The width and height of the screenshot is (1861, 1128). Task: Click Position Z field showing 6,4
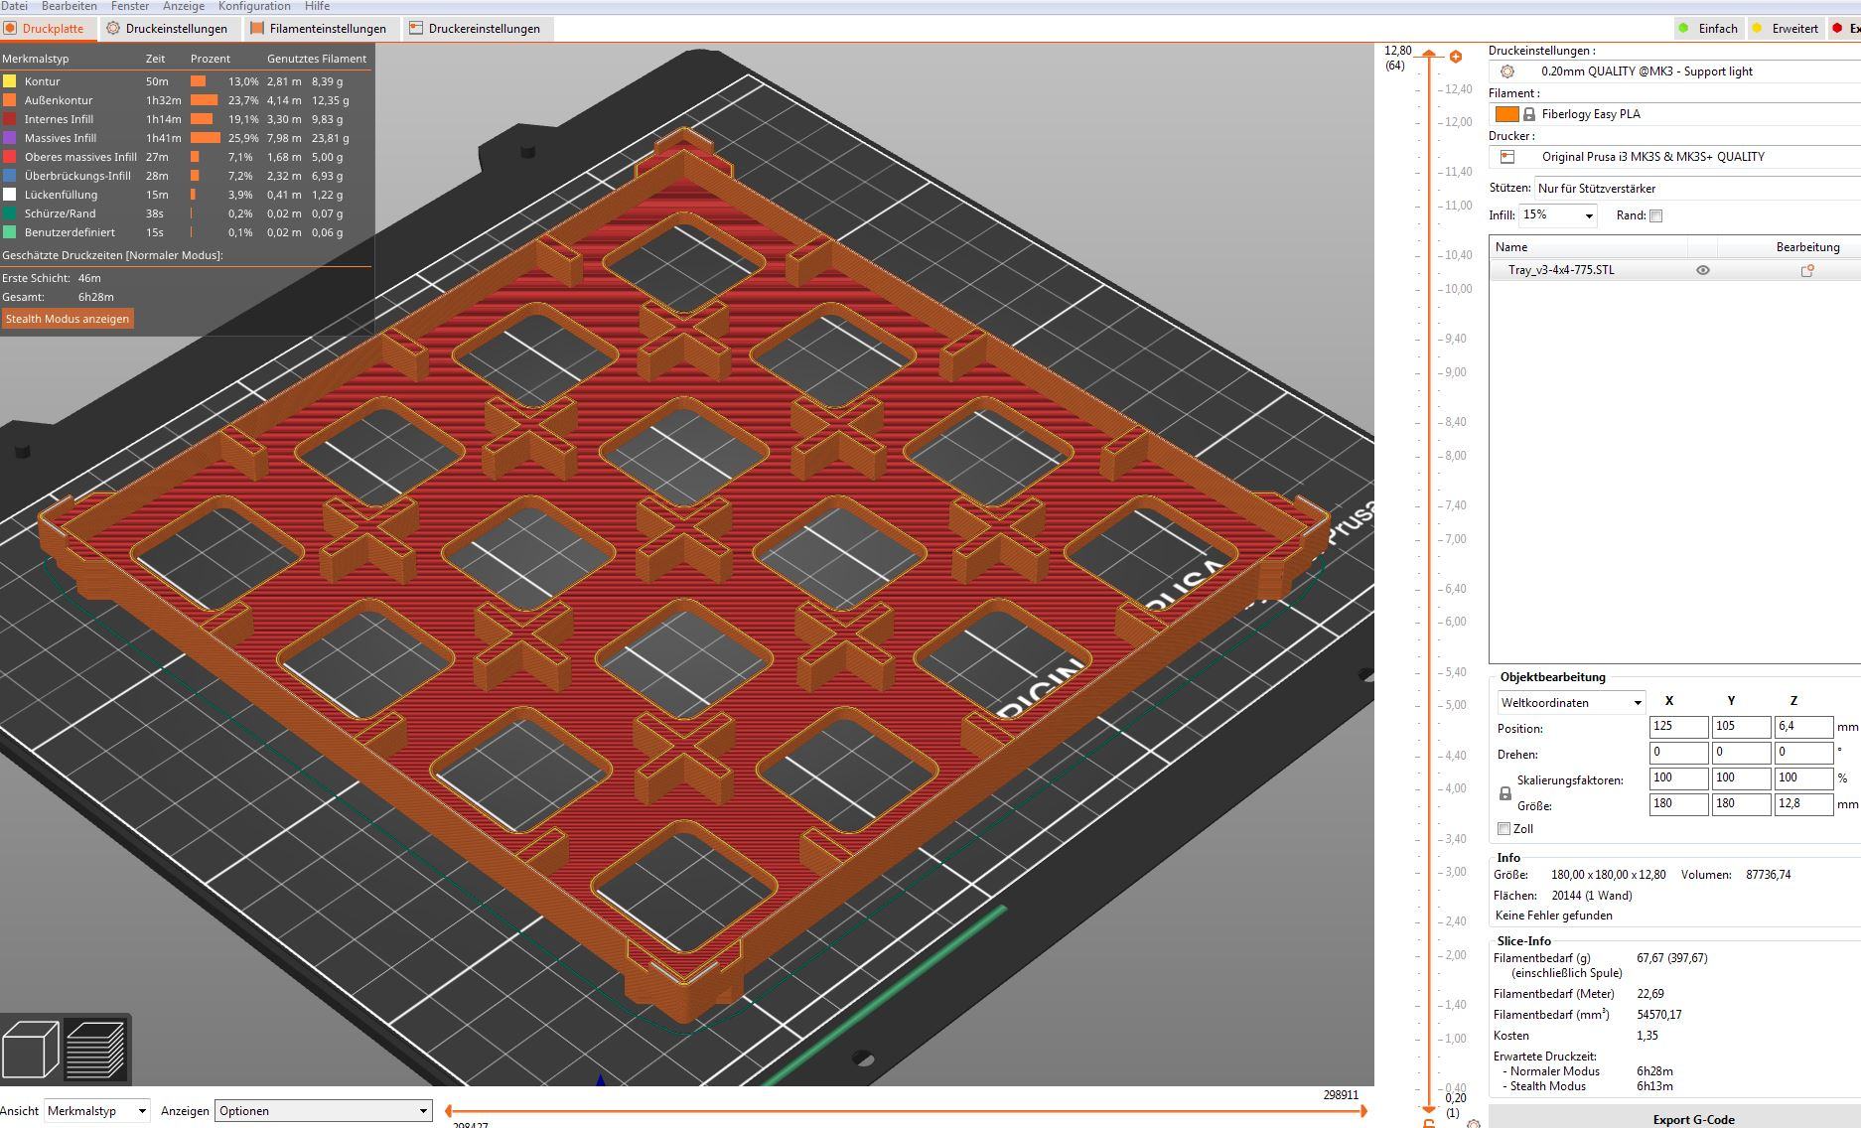(x=1803, y=727)
